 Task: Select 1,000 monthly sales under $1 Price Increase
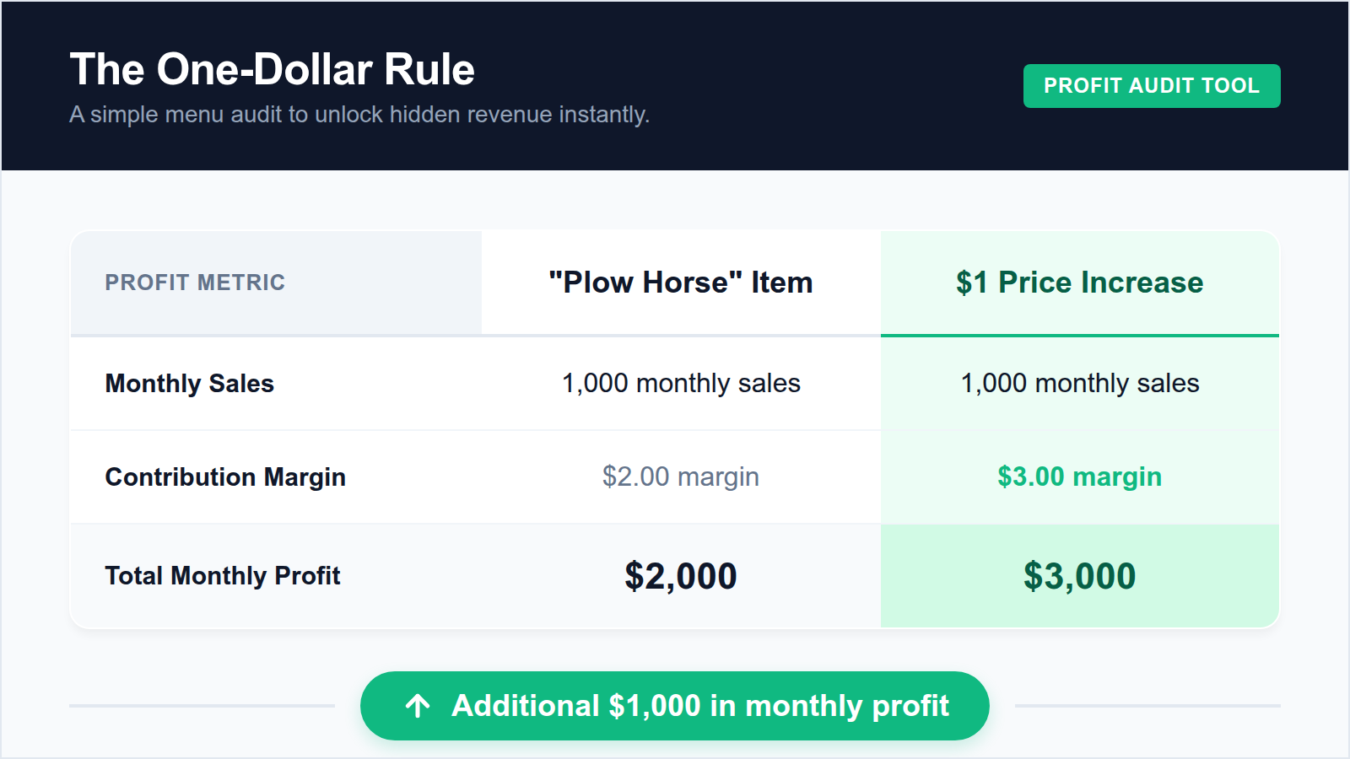pos(1080,383)
